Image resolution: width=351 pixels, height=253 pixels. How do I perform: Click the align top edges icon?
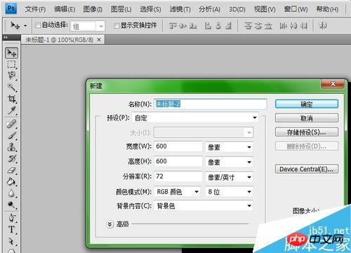173,26
